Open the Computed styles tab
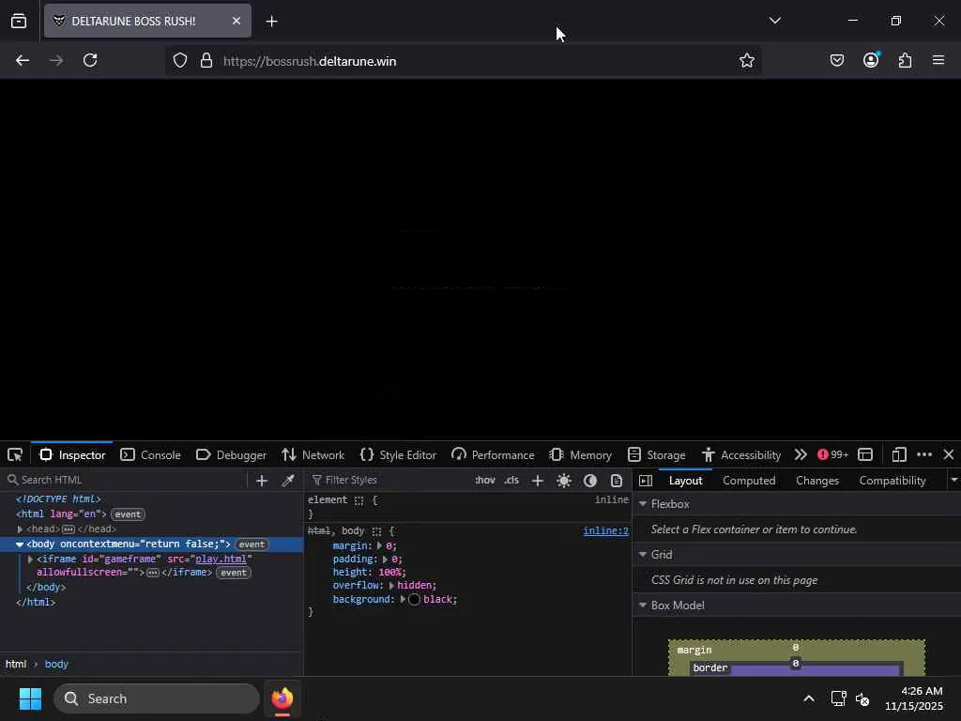 [749, 480]
